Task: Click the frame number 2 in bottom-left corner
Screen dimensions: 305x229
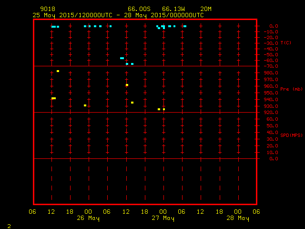Action: pos(9,225)
